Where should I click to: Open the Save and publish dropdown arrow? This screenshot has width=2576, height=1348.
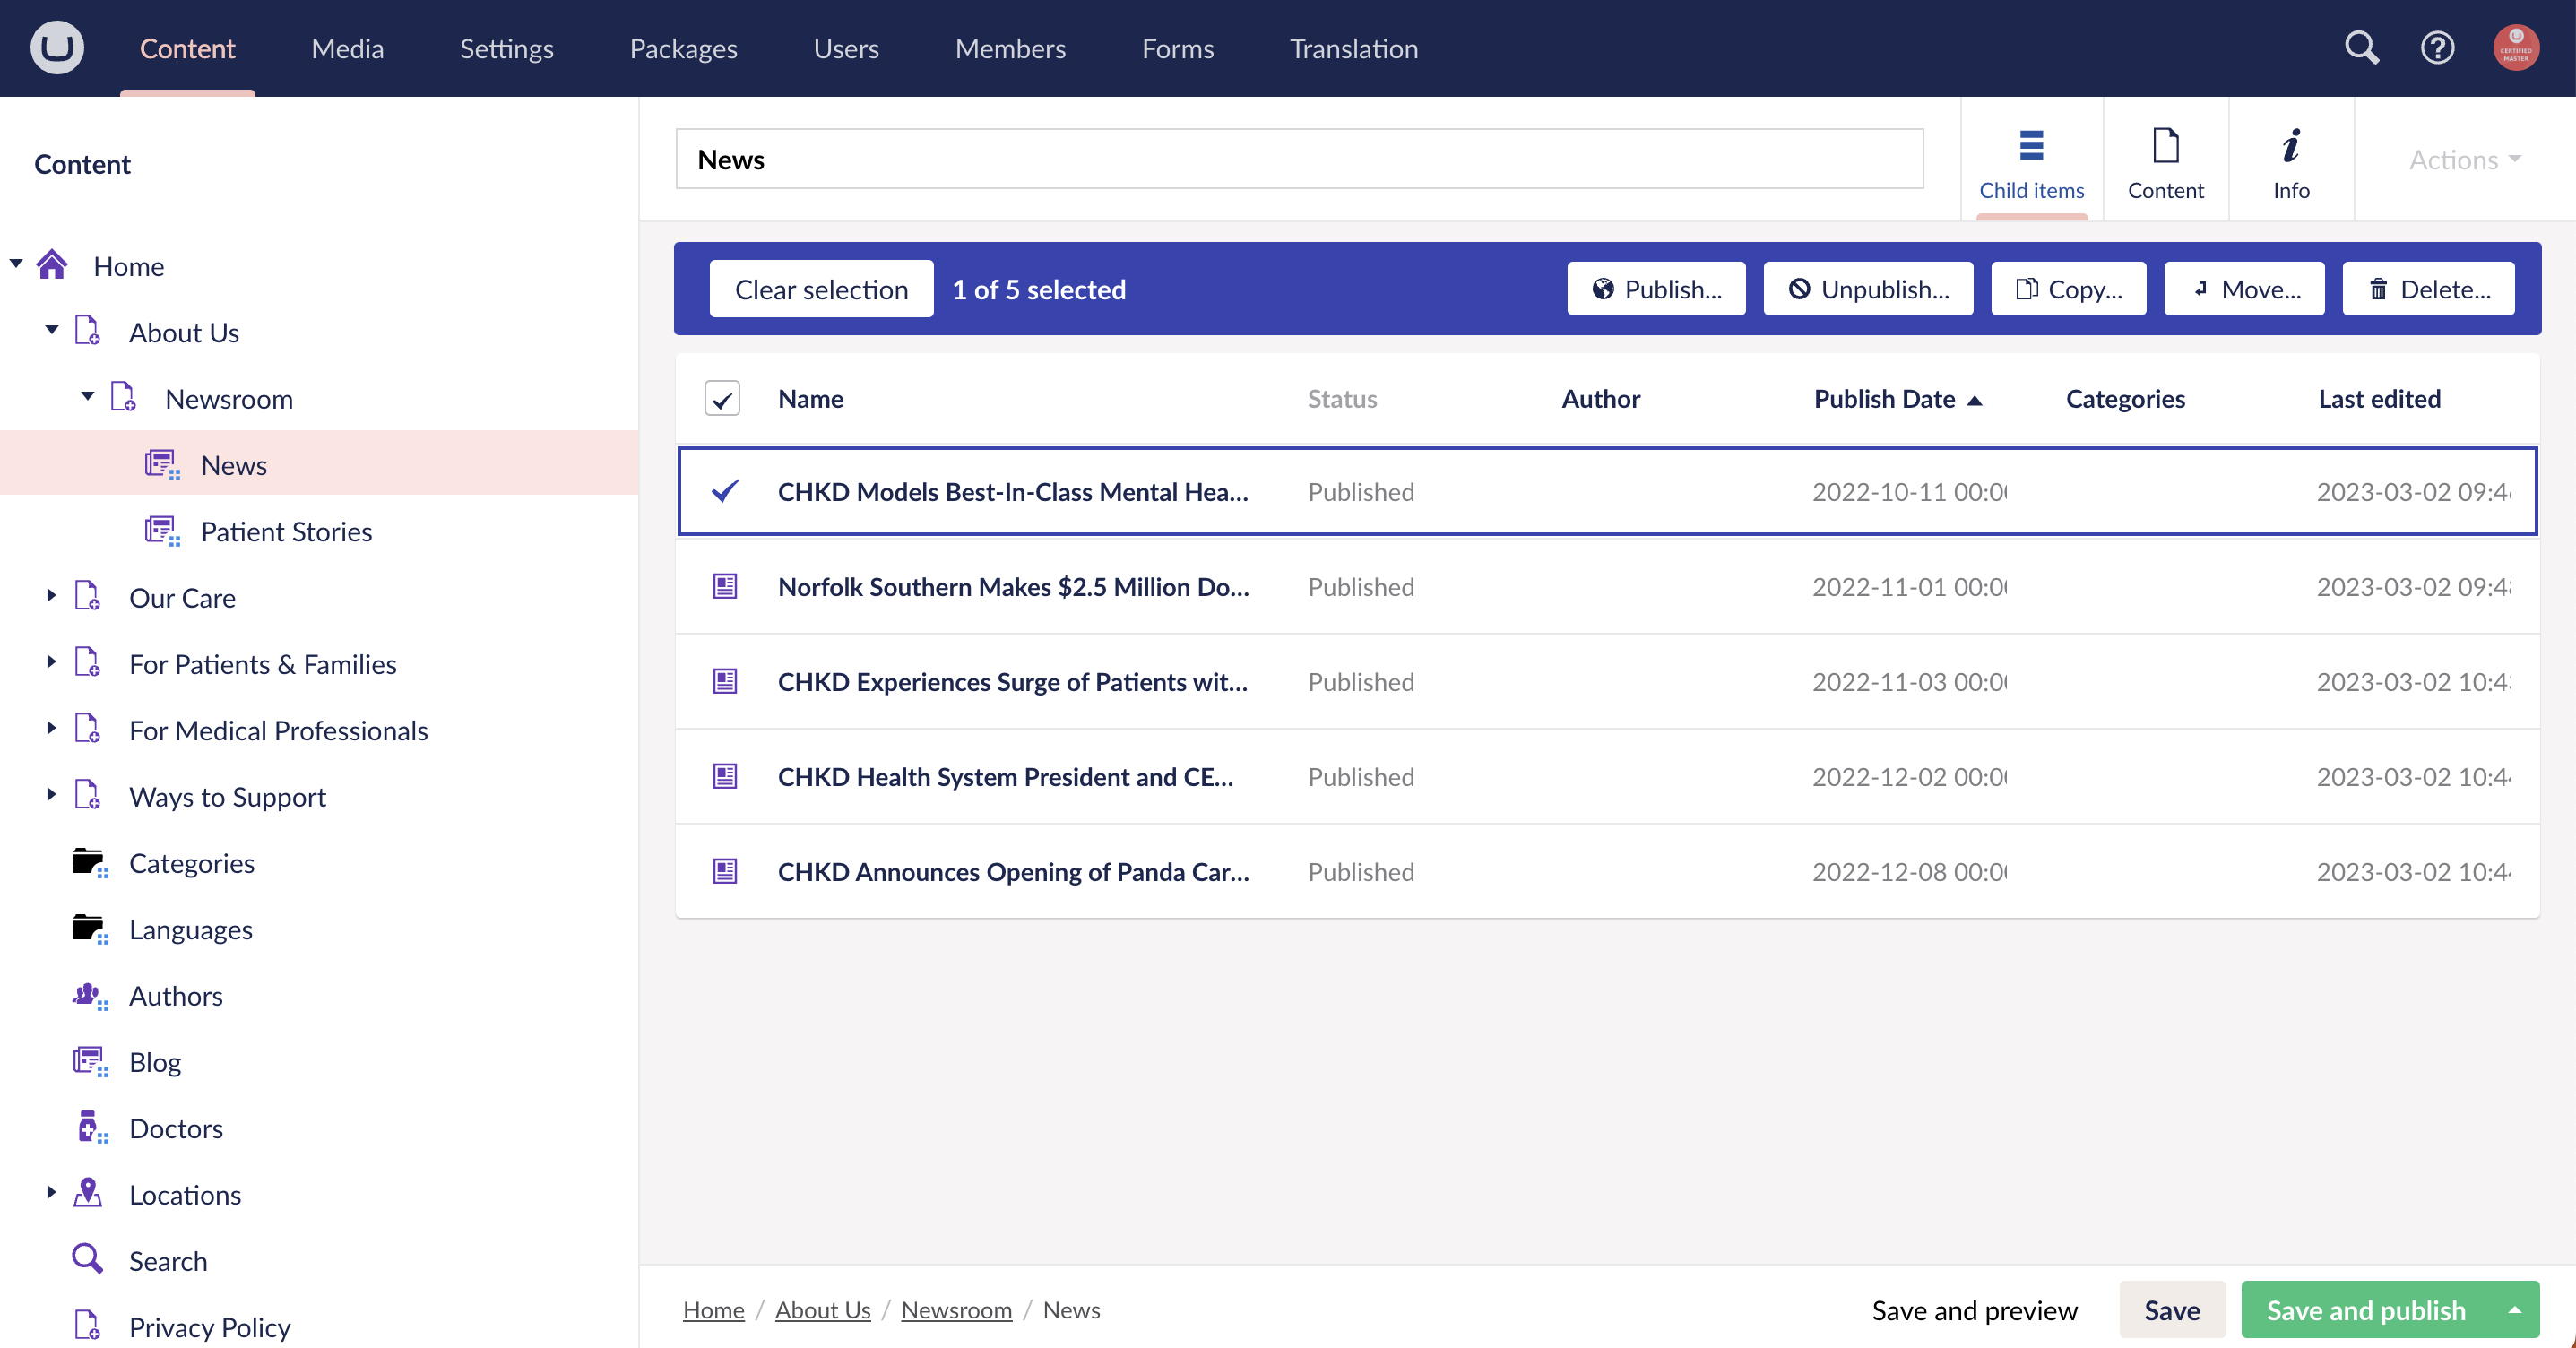pyautogui.click(x=2516, y=1310)
